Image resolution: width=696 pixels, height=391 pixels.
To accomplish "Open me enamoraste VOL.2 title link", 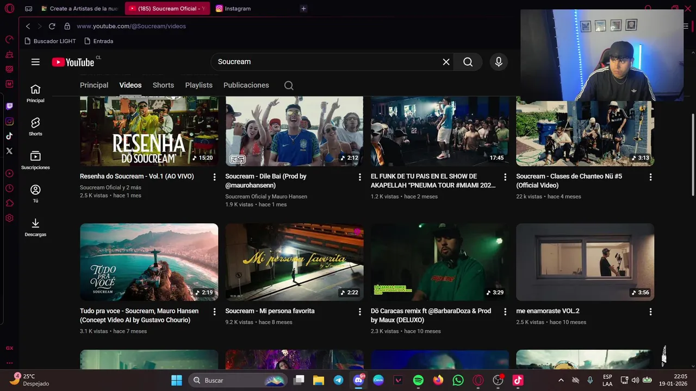I will coord(548,311).
